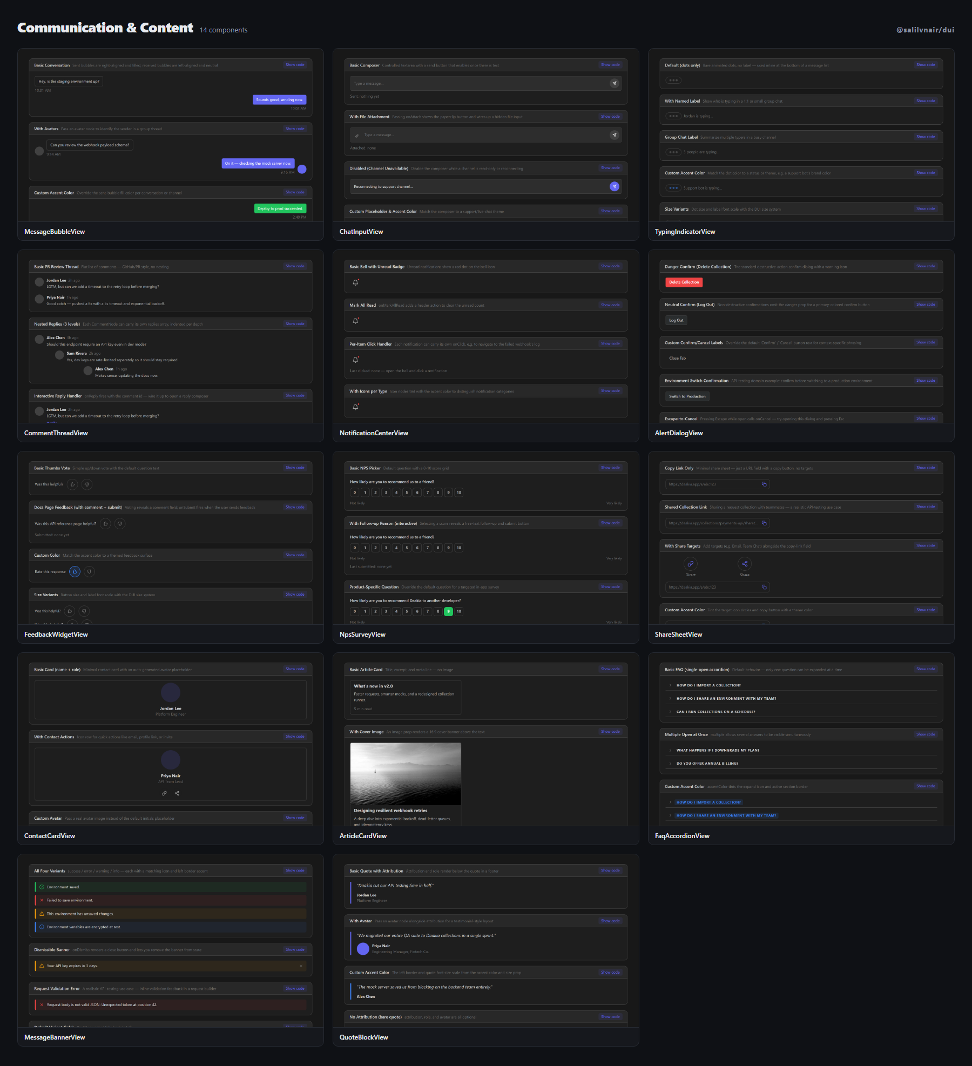Click the paperclip attach icon in With File Attachment composer
Screen dimensions: 972x1066
(x=357, y=135)
